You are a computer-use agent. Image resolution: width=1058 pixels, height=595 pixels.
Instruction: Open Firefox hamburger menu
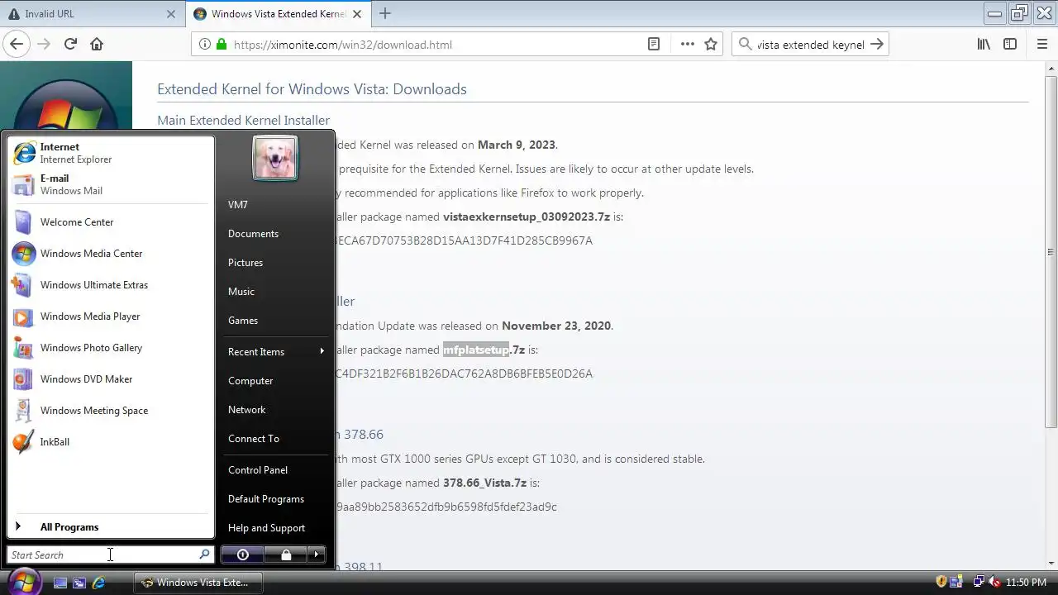tap(1041, 45)
